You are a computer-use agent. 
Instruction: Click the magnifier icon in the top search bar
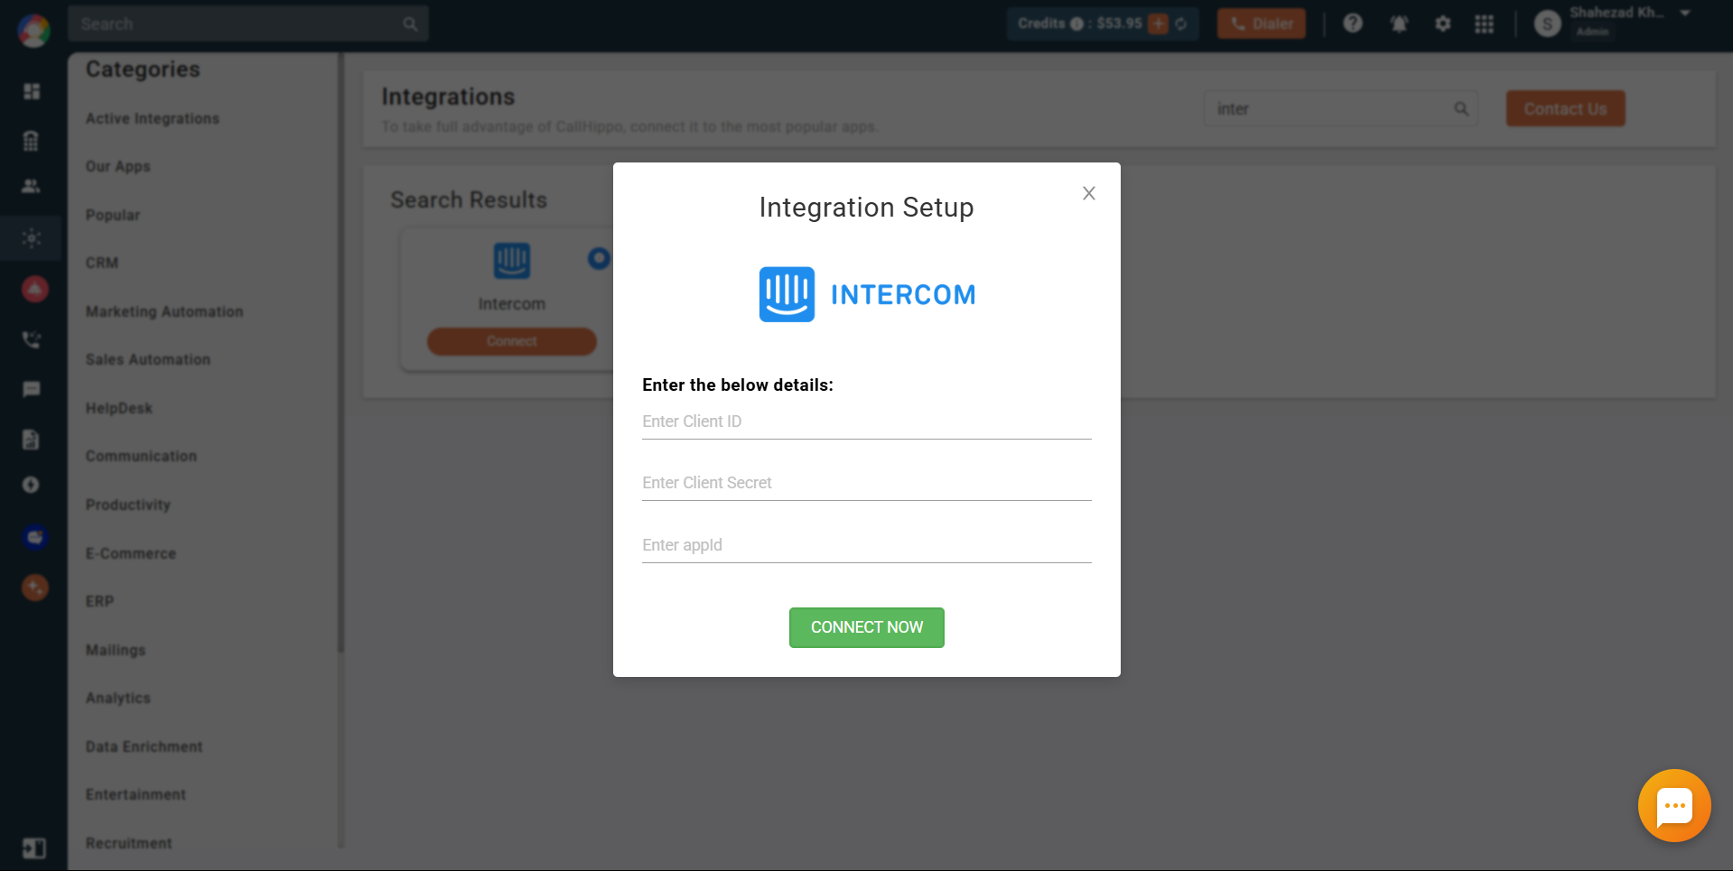pos(410,24)
